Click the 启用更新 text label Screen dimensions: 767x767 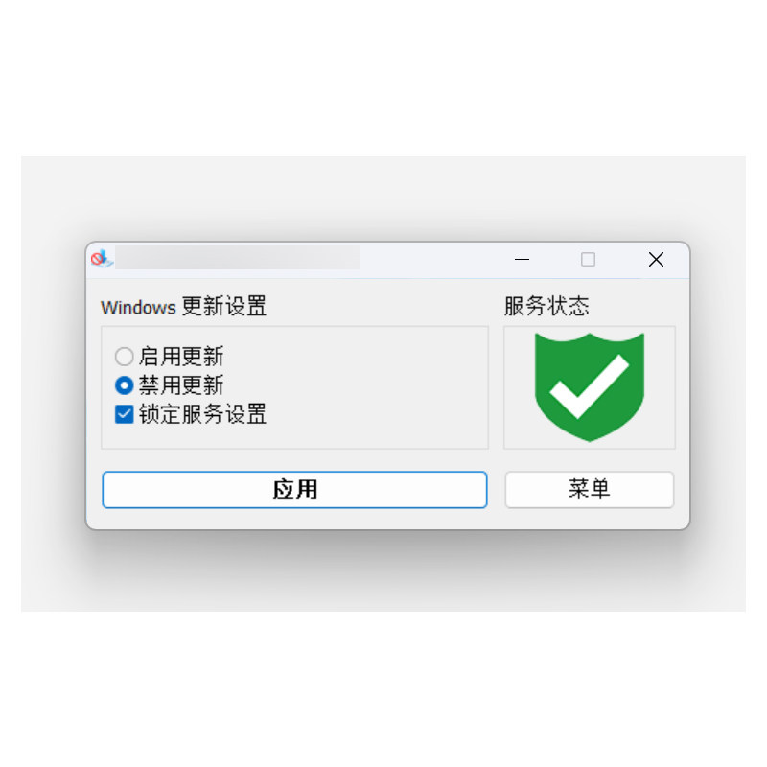(181, 356)
